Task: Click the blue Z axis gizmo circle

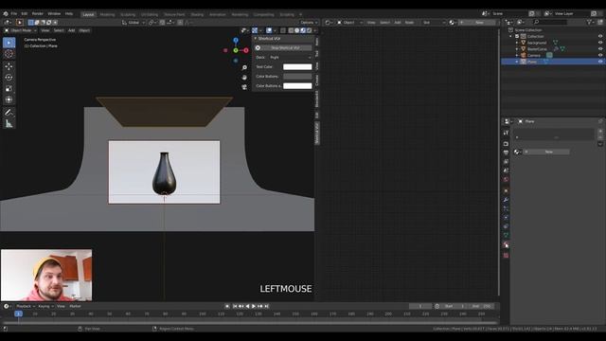Action: click(236, 40)
